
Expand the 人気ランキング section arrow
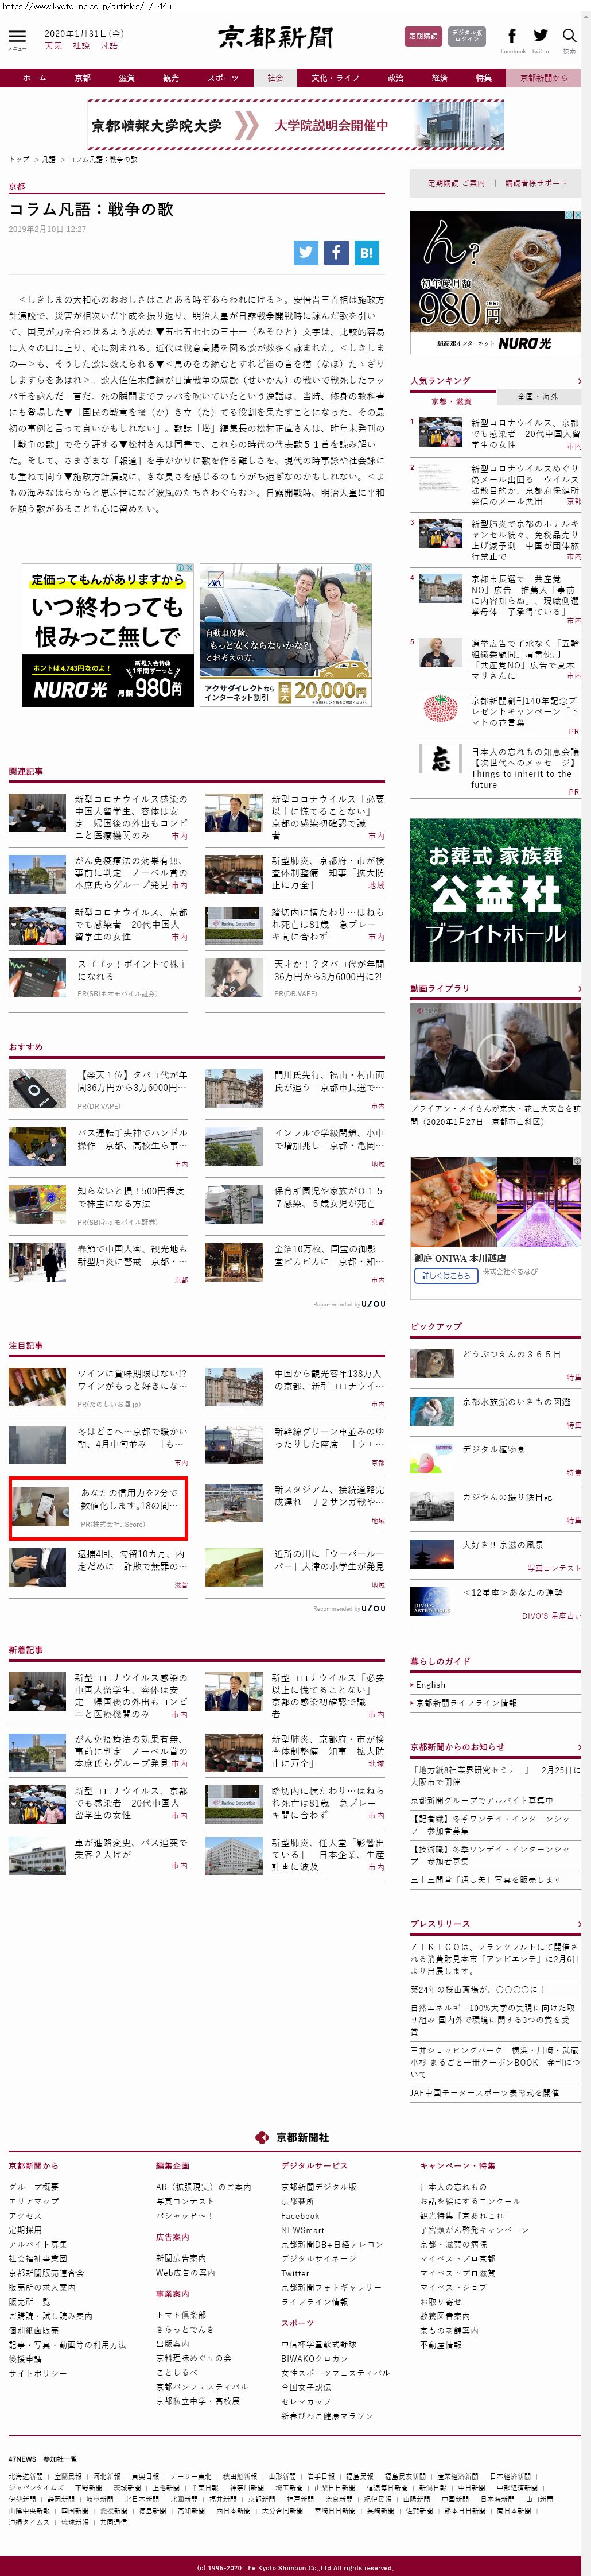pos(578,381)
